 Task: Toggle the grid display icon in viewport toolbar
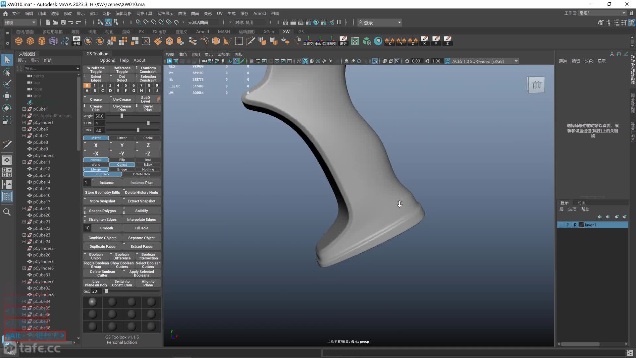coord(252,61)
